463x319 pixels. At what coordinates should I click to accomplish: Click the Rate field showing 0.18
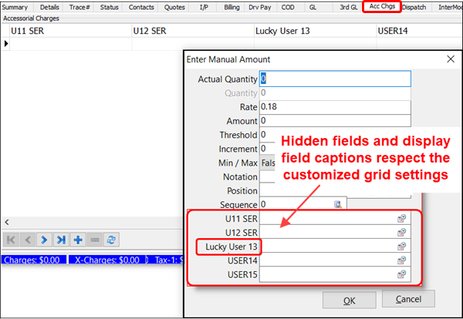335,107
